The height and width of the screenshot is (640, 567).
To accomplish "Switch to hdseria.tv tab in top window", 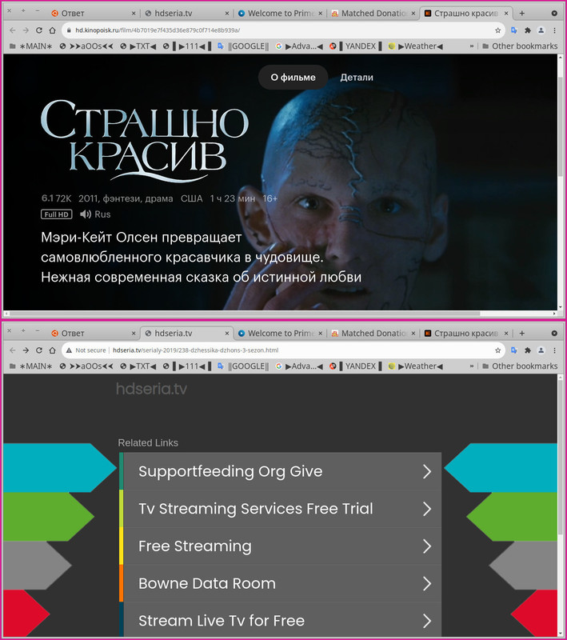I will [187, 14].
